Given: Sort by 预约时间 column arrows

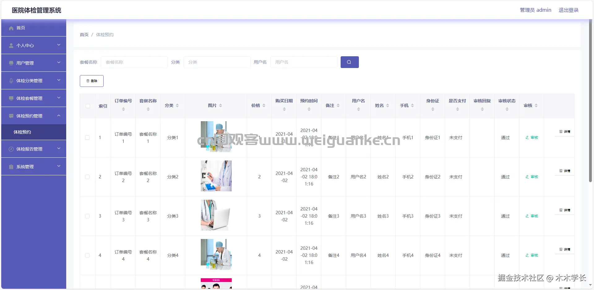Looking at the screenshot, I should point(309,109).
